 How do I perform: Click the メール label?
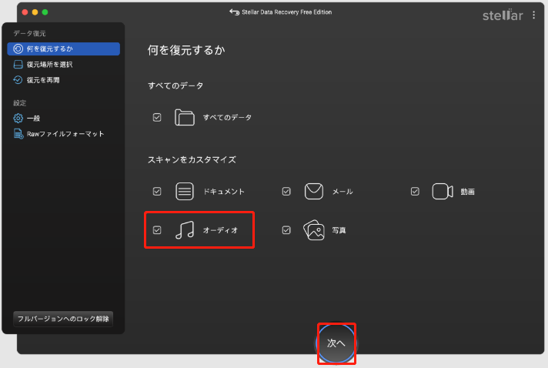click(x=342, y=192)
